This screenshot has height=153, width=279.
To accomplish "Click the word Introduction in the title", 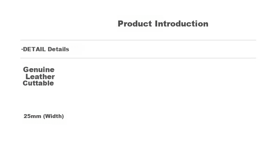I will 182,24.
